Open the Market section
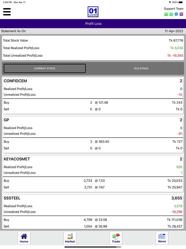186x249 pixels. click(70, 238)
